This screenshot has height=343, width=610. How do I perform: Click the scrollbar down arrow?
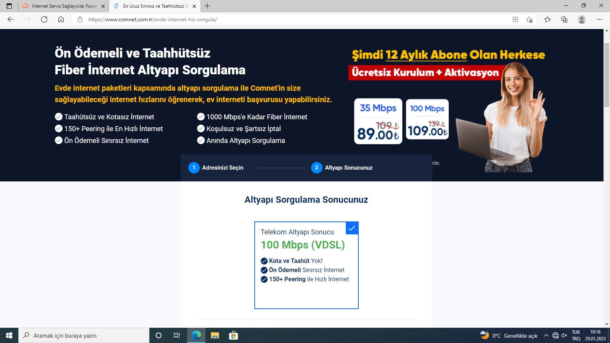[x=607, y=324]
